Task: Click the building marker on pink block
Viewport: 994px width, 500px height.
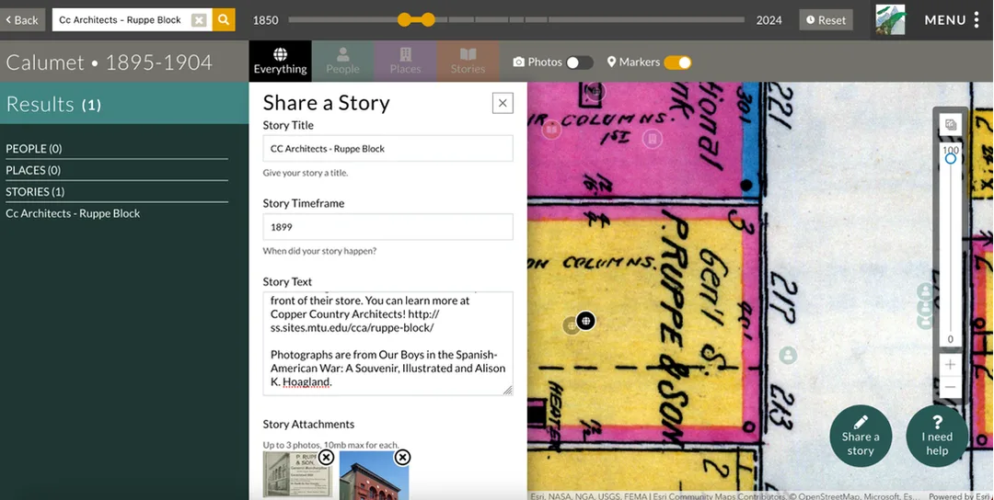Action: (x=653, y=139)
